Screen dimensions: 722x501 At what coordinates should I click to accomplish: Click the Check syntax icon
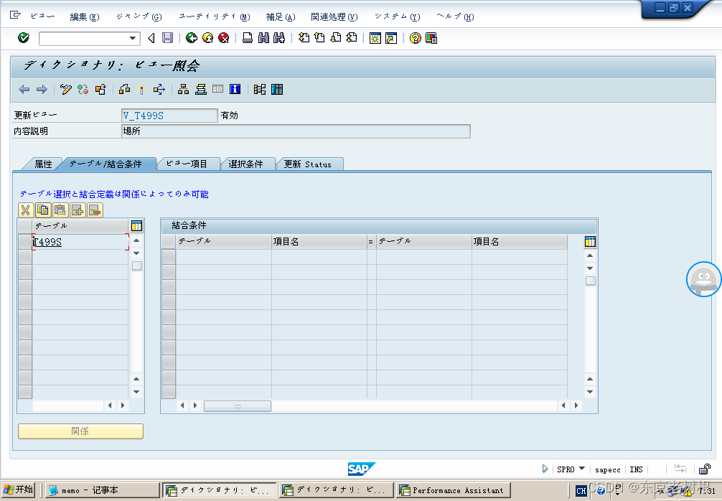[124, 89]
